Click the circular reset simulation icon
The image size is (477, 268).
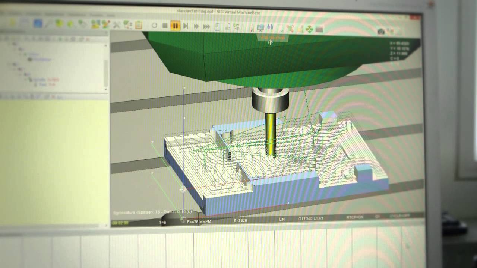154,25
